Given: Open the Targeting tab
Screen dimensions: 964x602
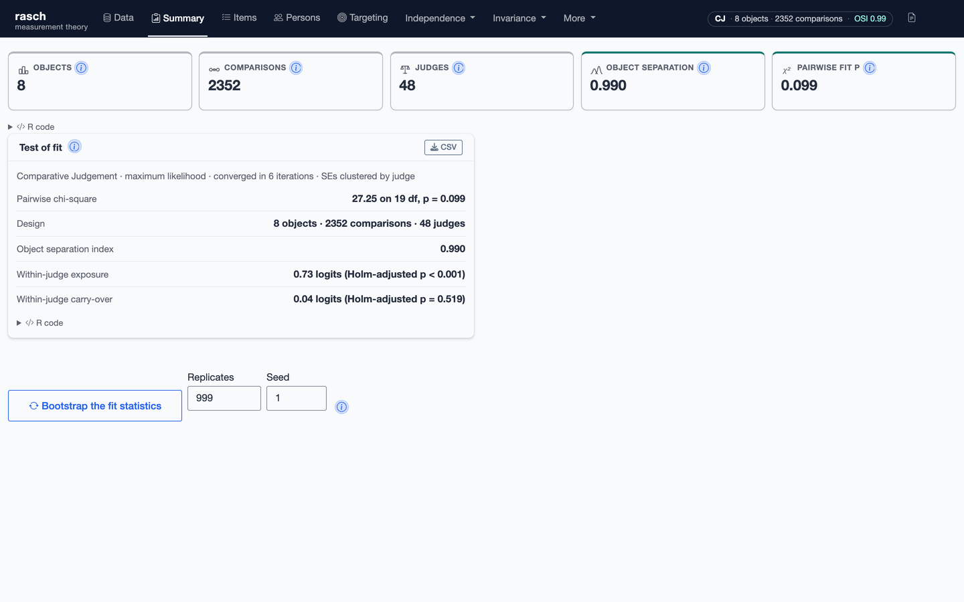Looking at the screenshot, I should [x=362, y=18].
